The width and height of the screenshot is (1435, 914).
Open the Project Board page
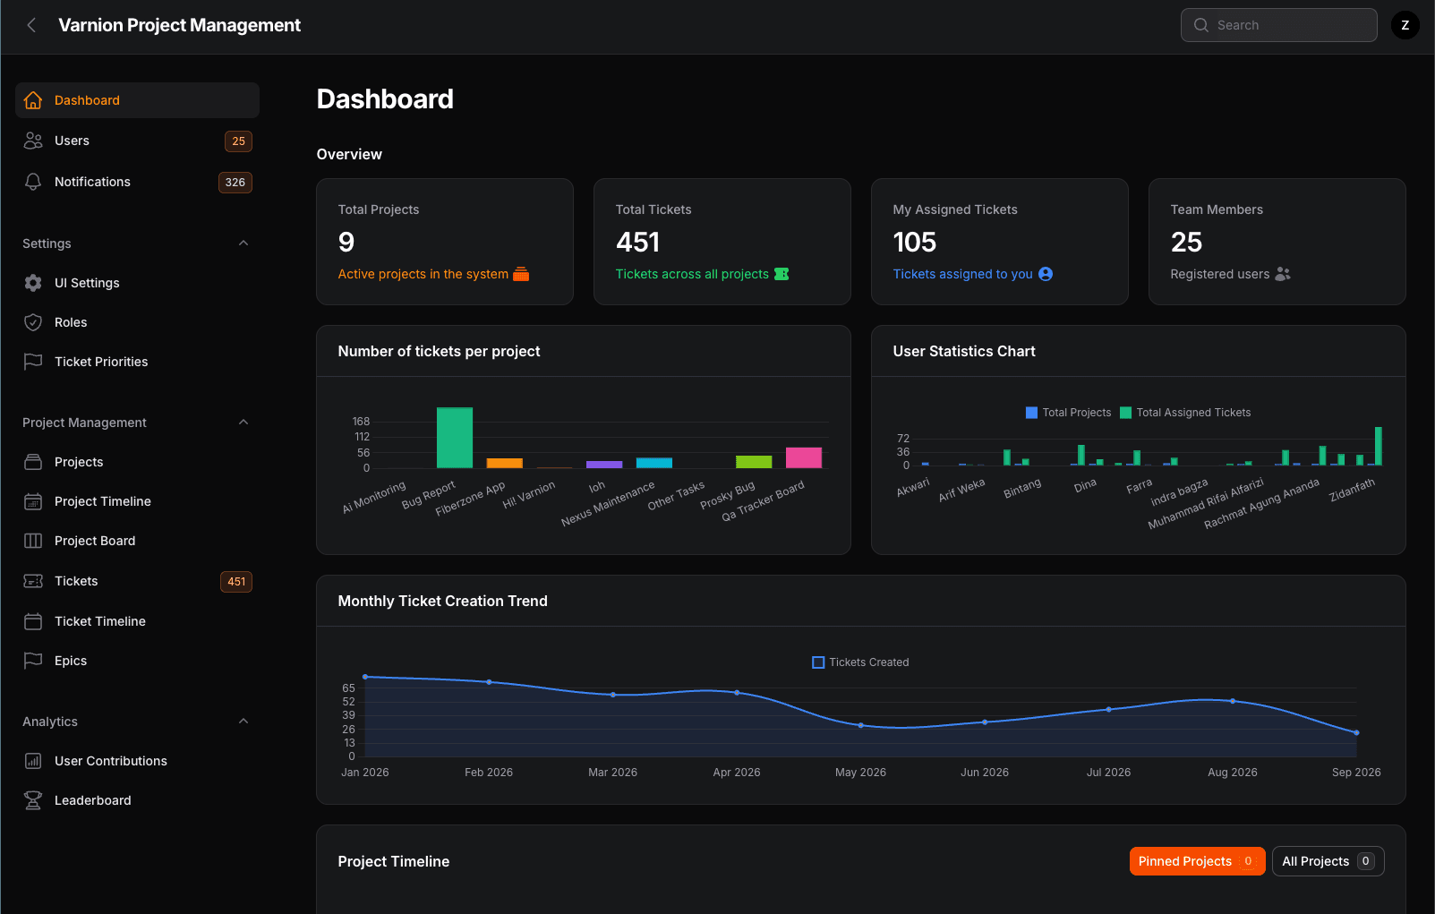tap(137, 541)
